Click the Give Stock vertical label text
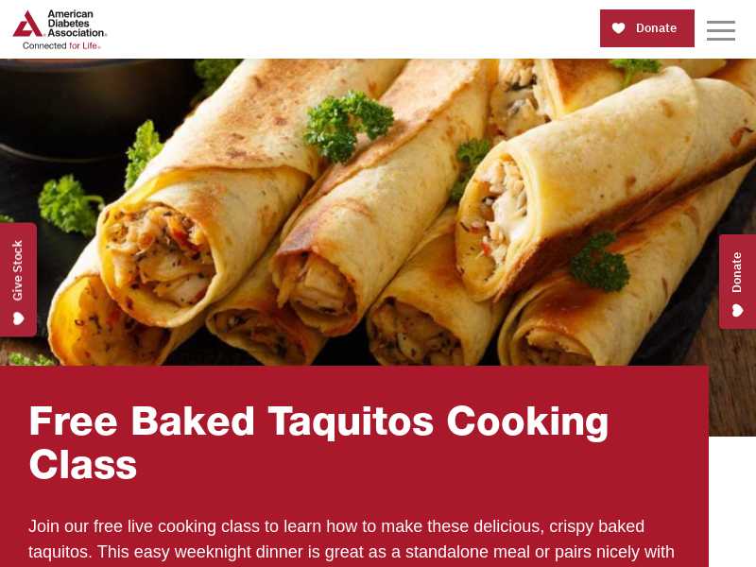This screenshot has width=756, height=567. 17,270
